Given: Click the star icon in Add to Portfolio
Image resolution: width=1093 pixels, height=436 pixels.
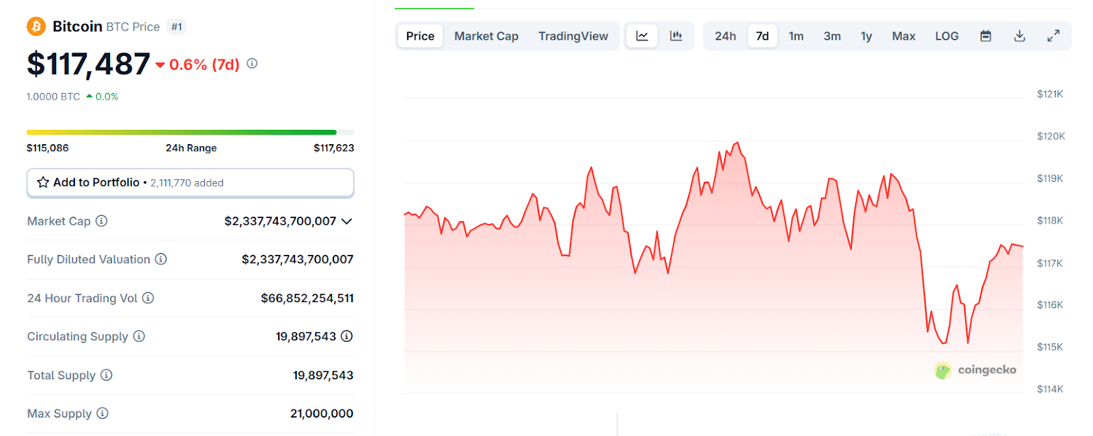Looking at the screenshot, I should click(x=43, y=182).
